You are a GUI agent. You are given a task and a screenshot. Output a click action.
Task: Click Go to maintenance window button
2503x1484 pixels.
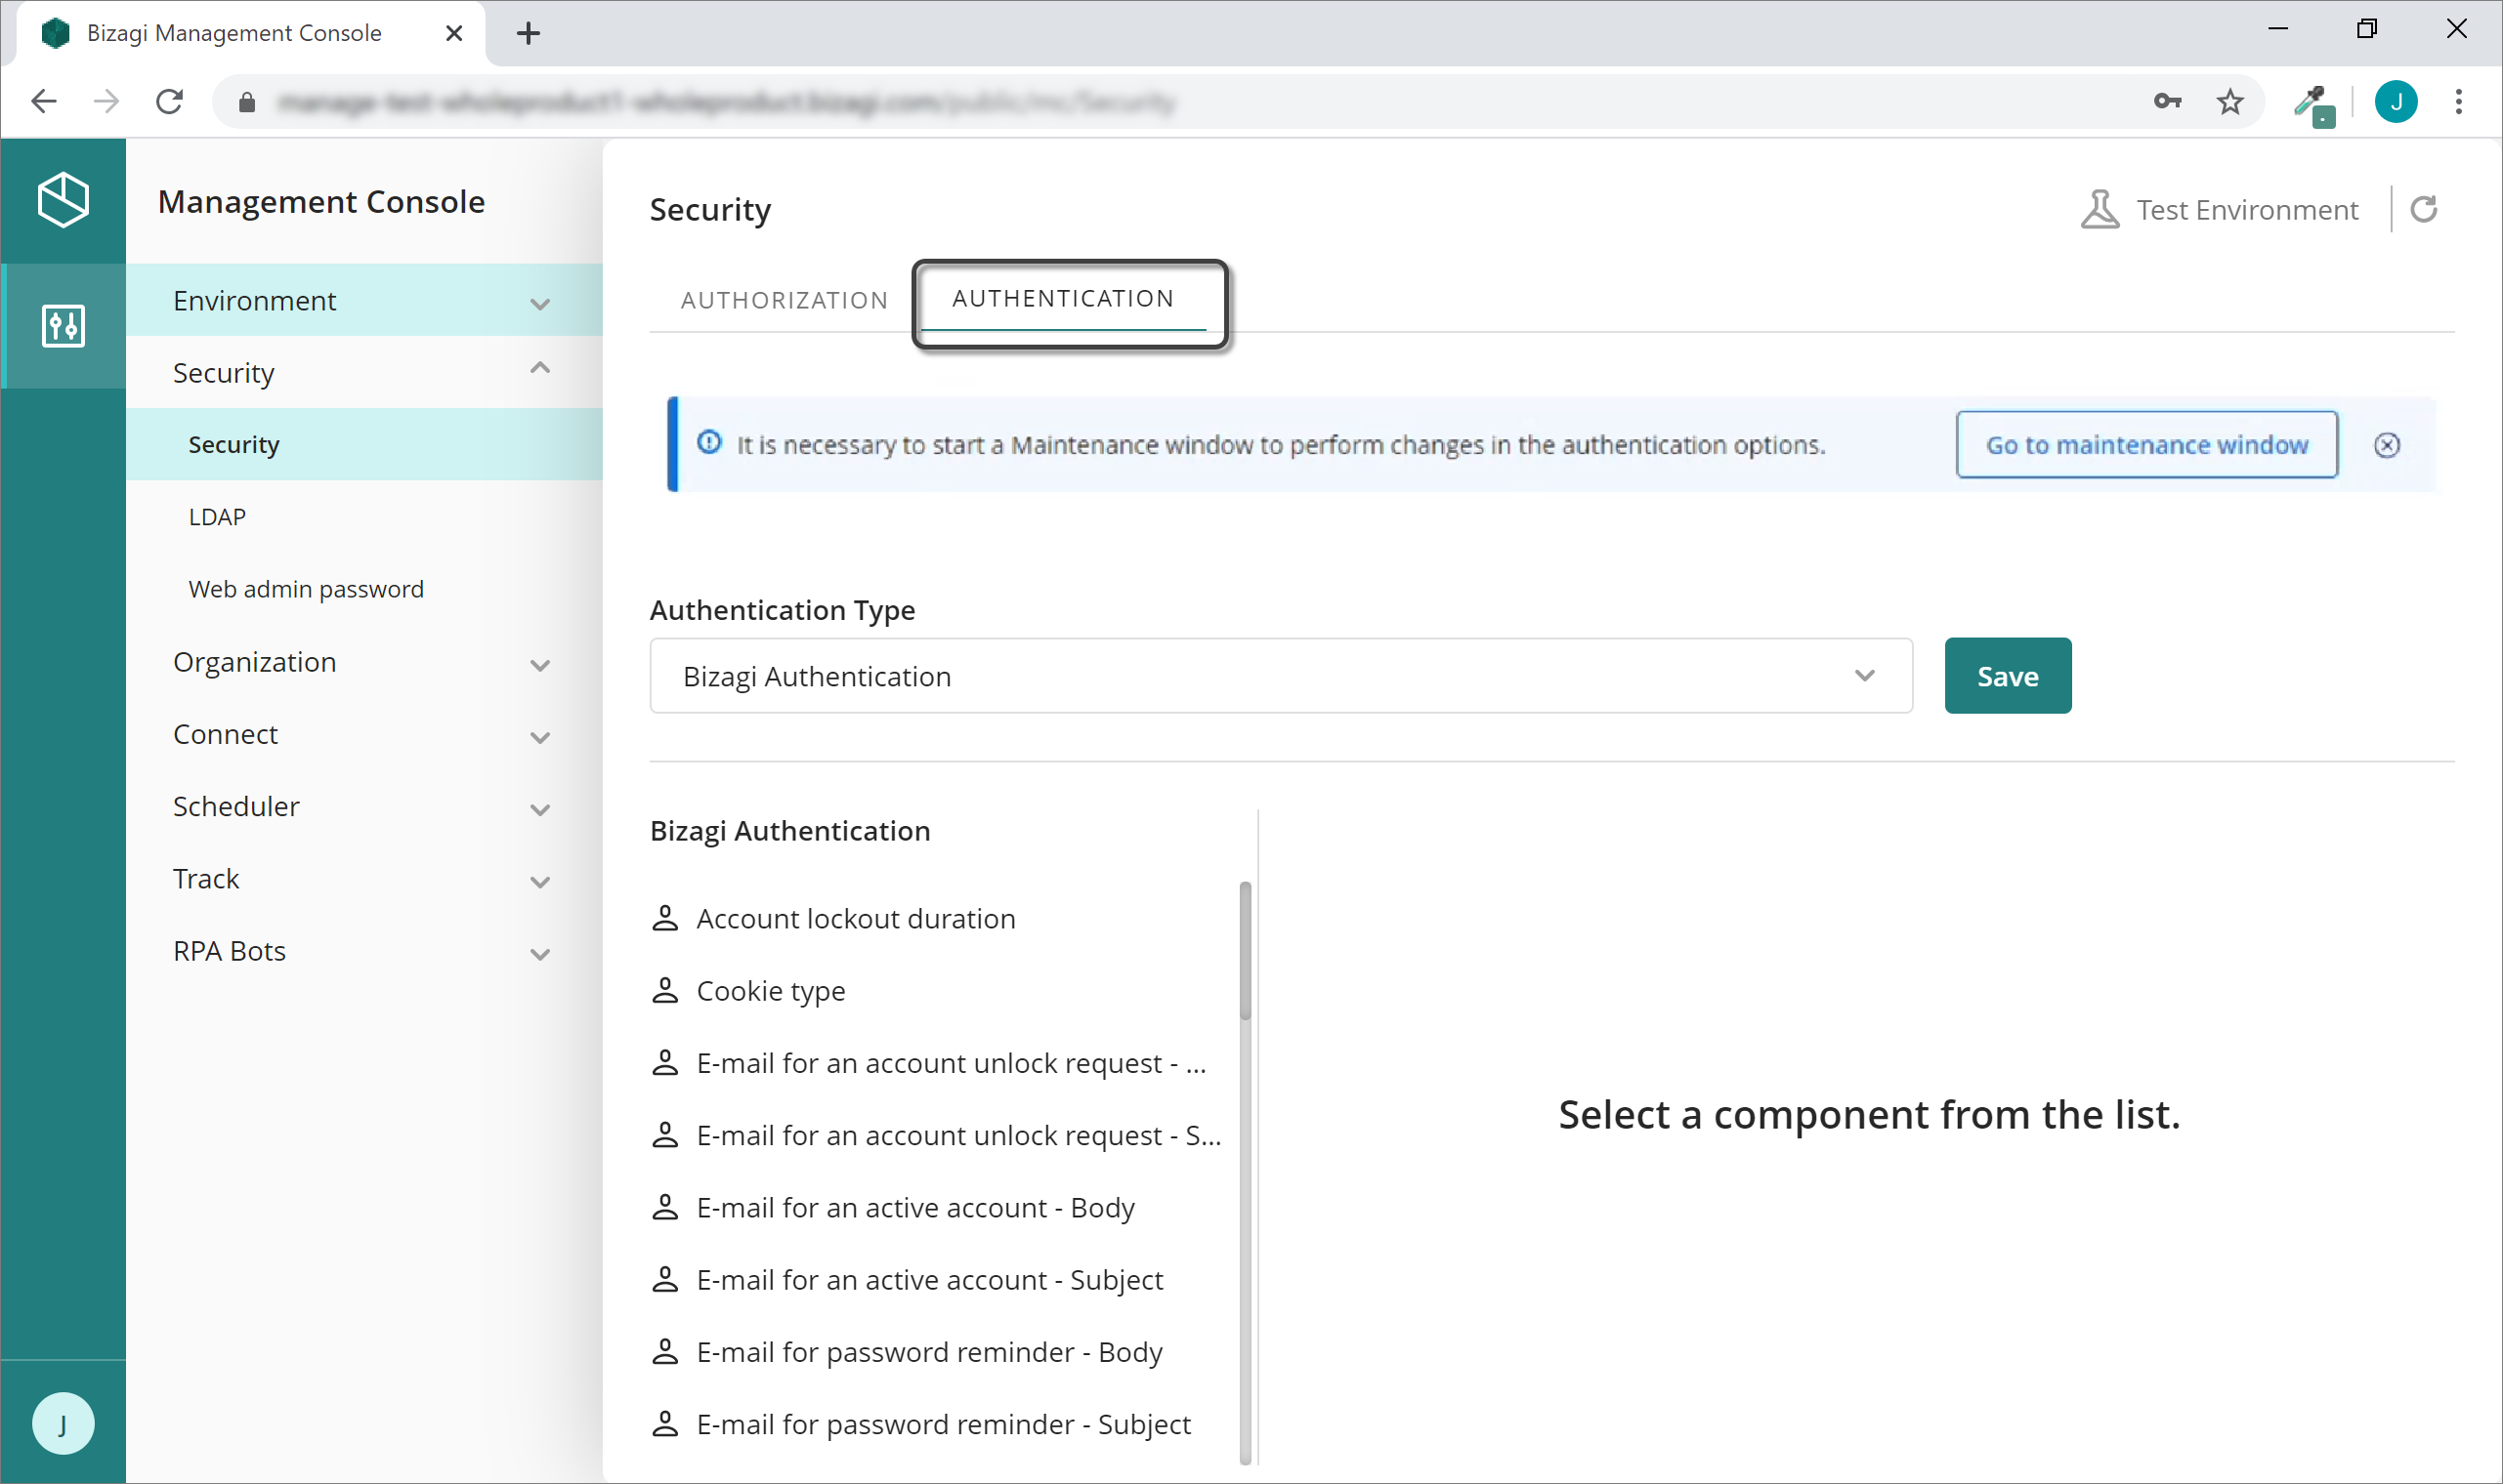2147,445
